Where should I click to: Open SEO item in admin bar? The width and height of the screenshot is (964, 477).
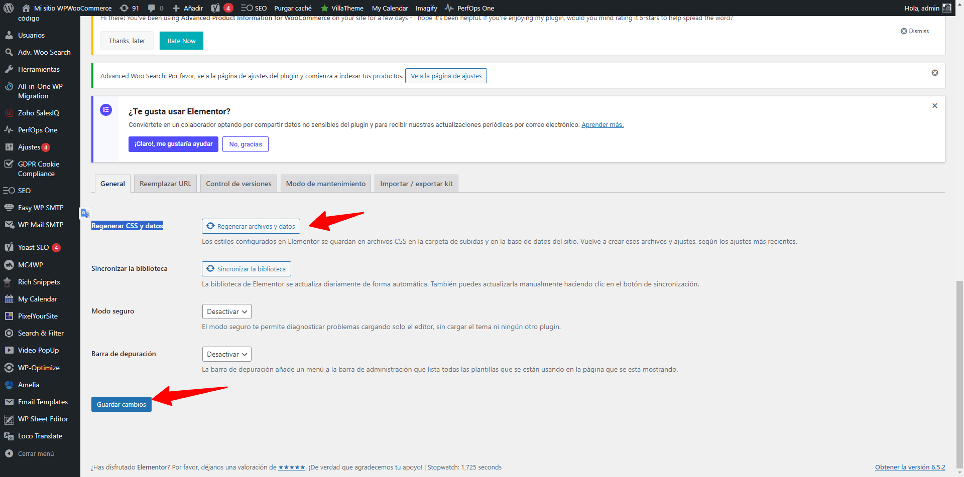(254, 8)
